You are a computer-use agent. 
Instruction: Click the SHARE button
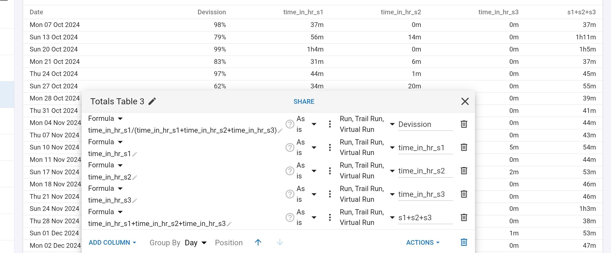[304, 102]
